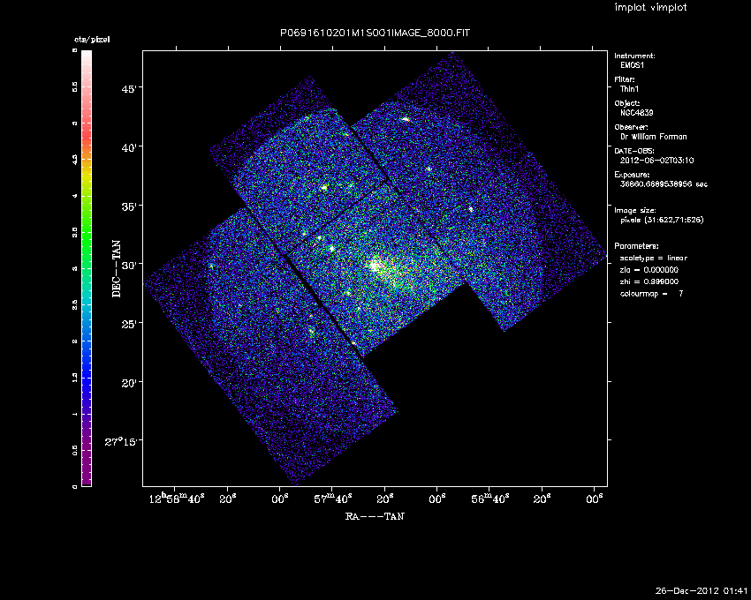Click the 'DATE-OBS:' heading
Screen dimensions: 751x600
point(633,151)
